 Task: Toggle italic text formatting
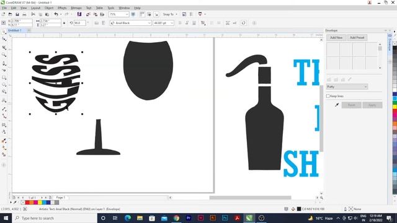pos(187,23)
